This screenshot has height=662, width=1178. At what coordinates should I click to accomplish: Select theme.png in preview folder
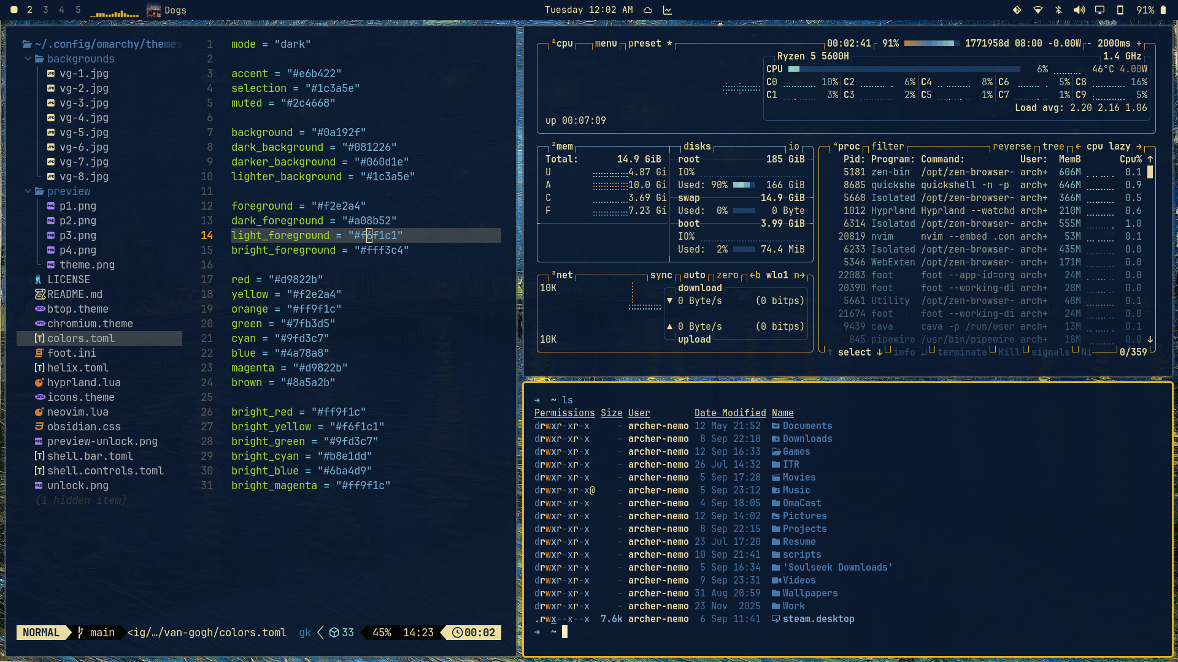(x=87, y=265)
